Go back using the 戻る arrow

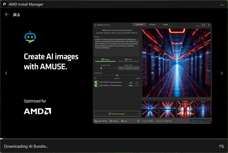(x=7, y=15)
